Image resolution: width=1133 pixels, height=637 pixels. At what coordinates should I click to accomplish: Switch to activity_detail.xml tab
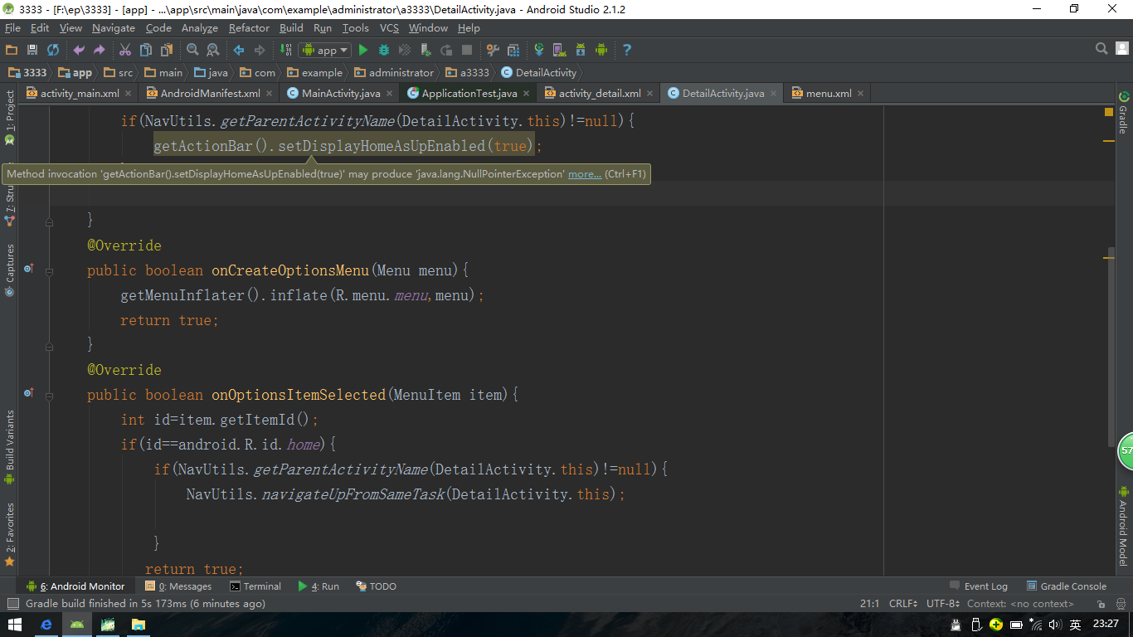tap(599, 93)
